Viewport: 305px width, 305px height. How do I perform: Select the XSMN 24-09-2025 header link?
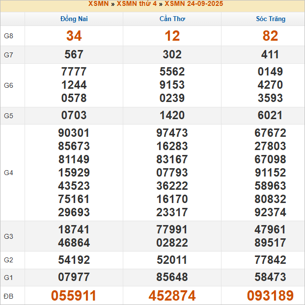(x=194, y=4)
